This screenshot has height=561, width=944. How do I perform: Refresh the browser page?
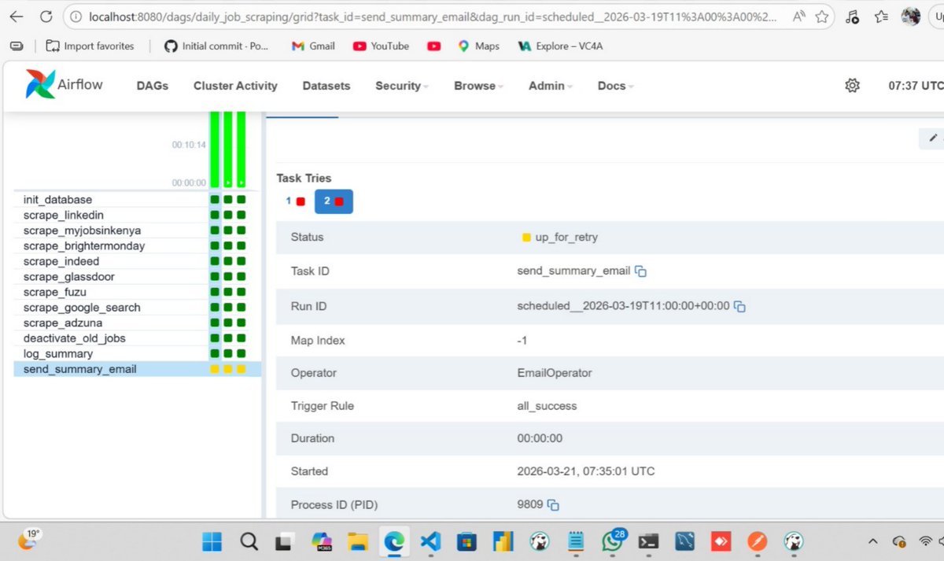pos(46,17)
